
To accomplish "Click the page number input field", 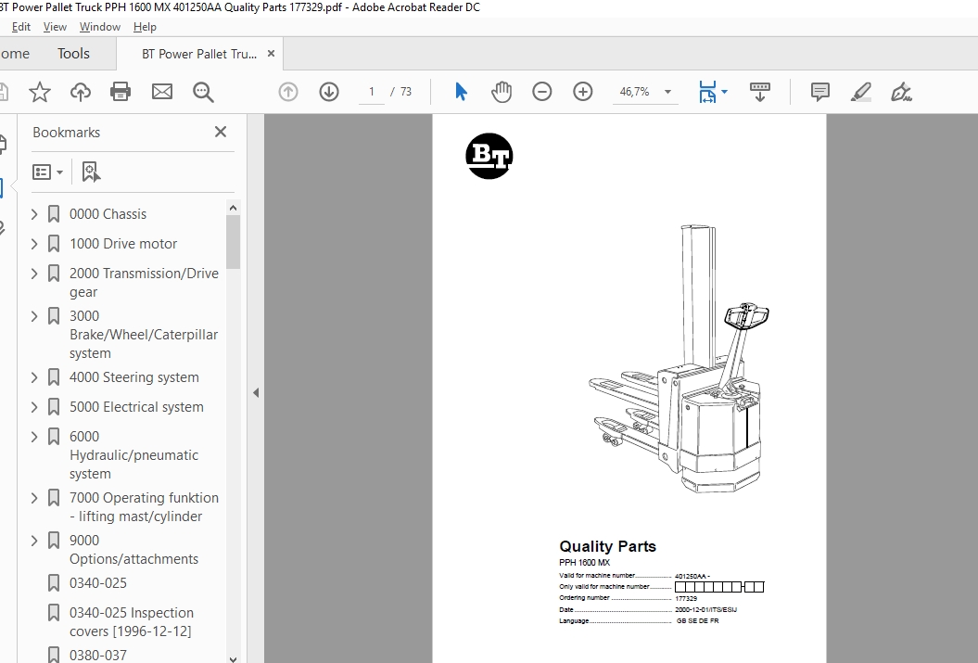I will (372, 93).
